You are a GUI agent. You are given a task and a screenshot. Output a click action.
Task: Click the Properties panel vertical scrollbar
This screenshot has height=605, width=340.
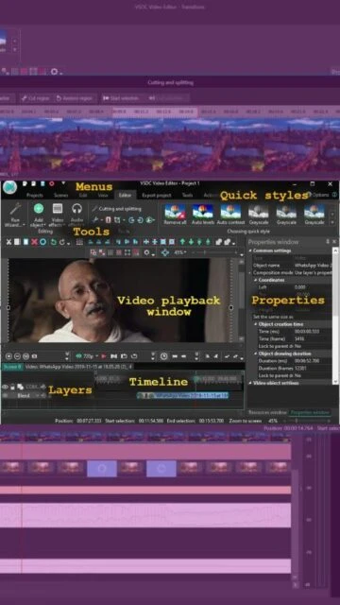pos(335,315)
